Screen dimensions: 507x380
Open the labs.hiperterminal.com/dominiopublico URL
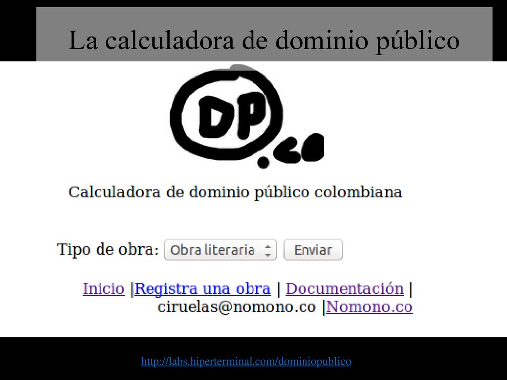(246, 361)
